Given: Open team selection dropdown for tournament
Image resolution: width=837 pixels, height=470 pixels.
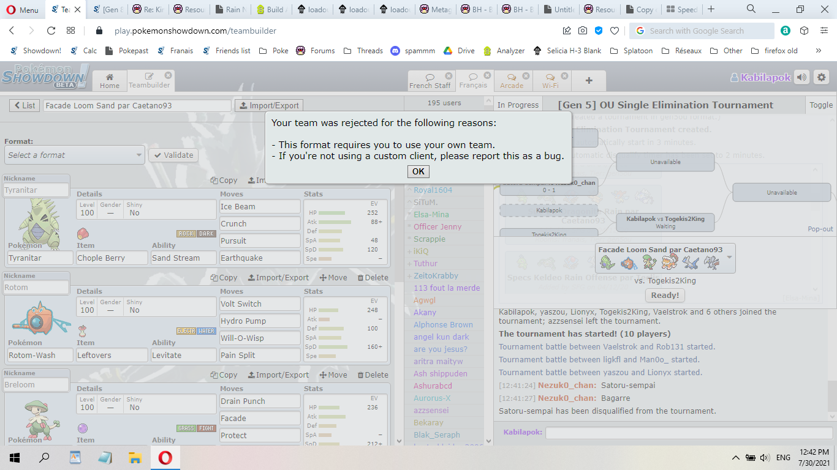Looking at the screenshot, I should coord(665,258).
